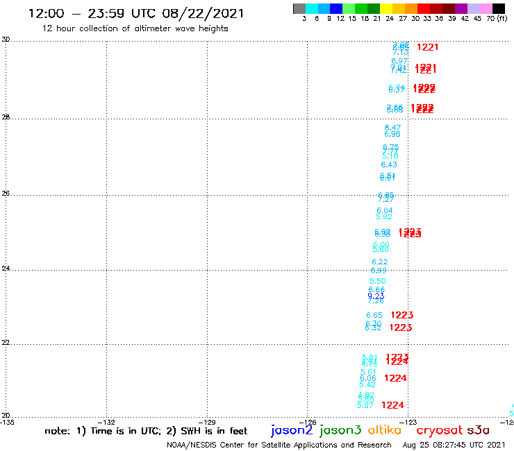Click the wave height value 6.97
The image size is (514, 451).
click(399, 61)
